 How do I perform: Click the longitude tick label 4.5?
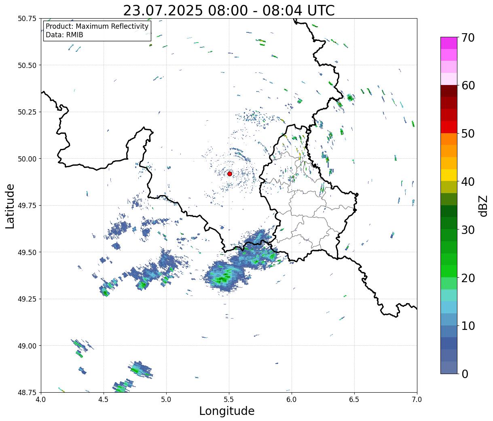(104, 400)
